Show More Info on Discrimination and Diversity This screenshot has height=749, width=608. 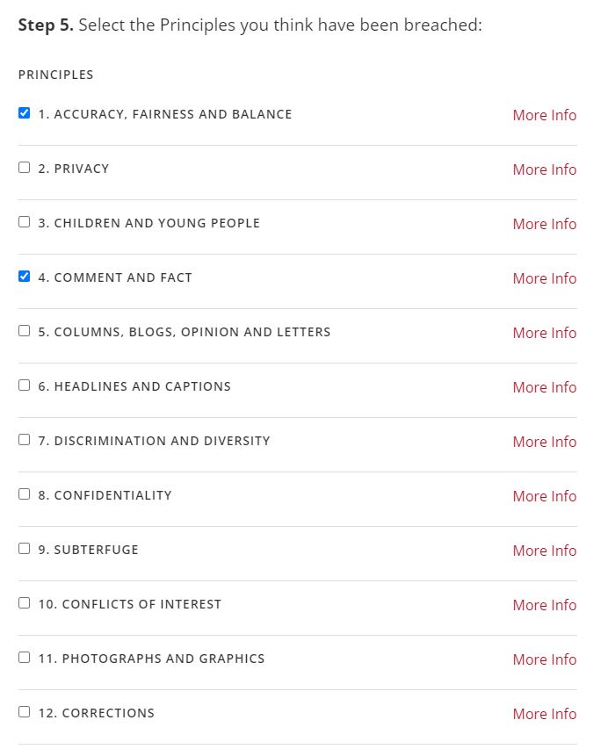click(x=545, y=442)
